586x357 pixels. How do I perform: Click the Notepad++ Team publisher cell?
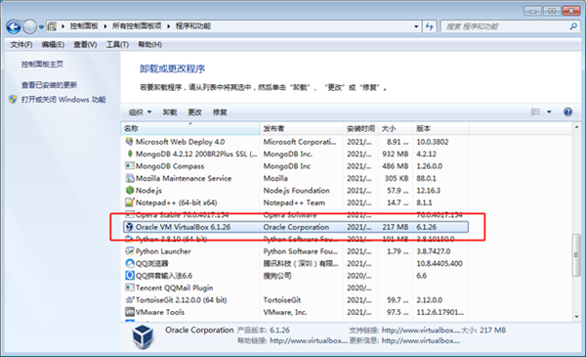(x=294, y=202)
